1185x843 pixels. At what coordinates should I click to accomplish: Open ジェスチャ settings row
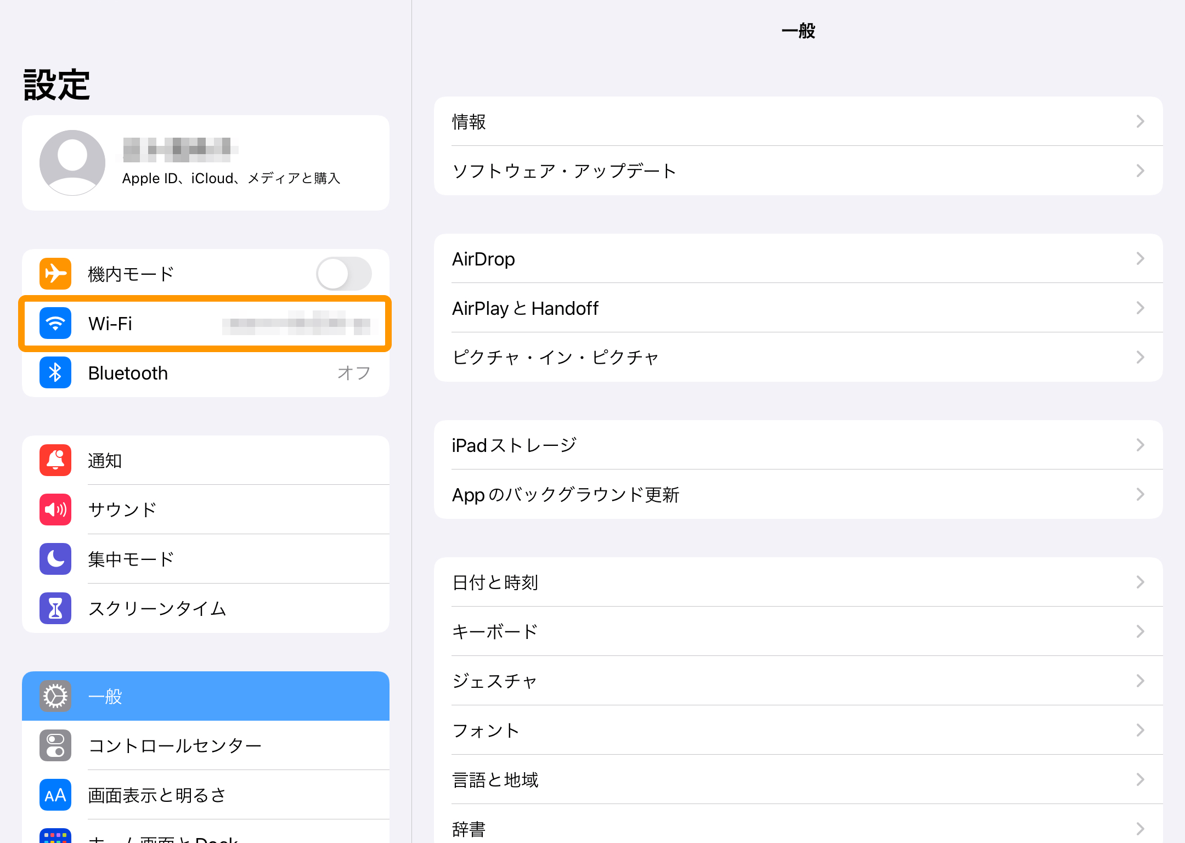[798, 681]
